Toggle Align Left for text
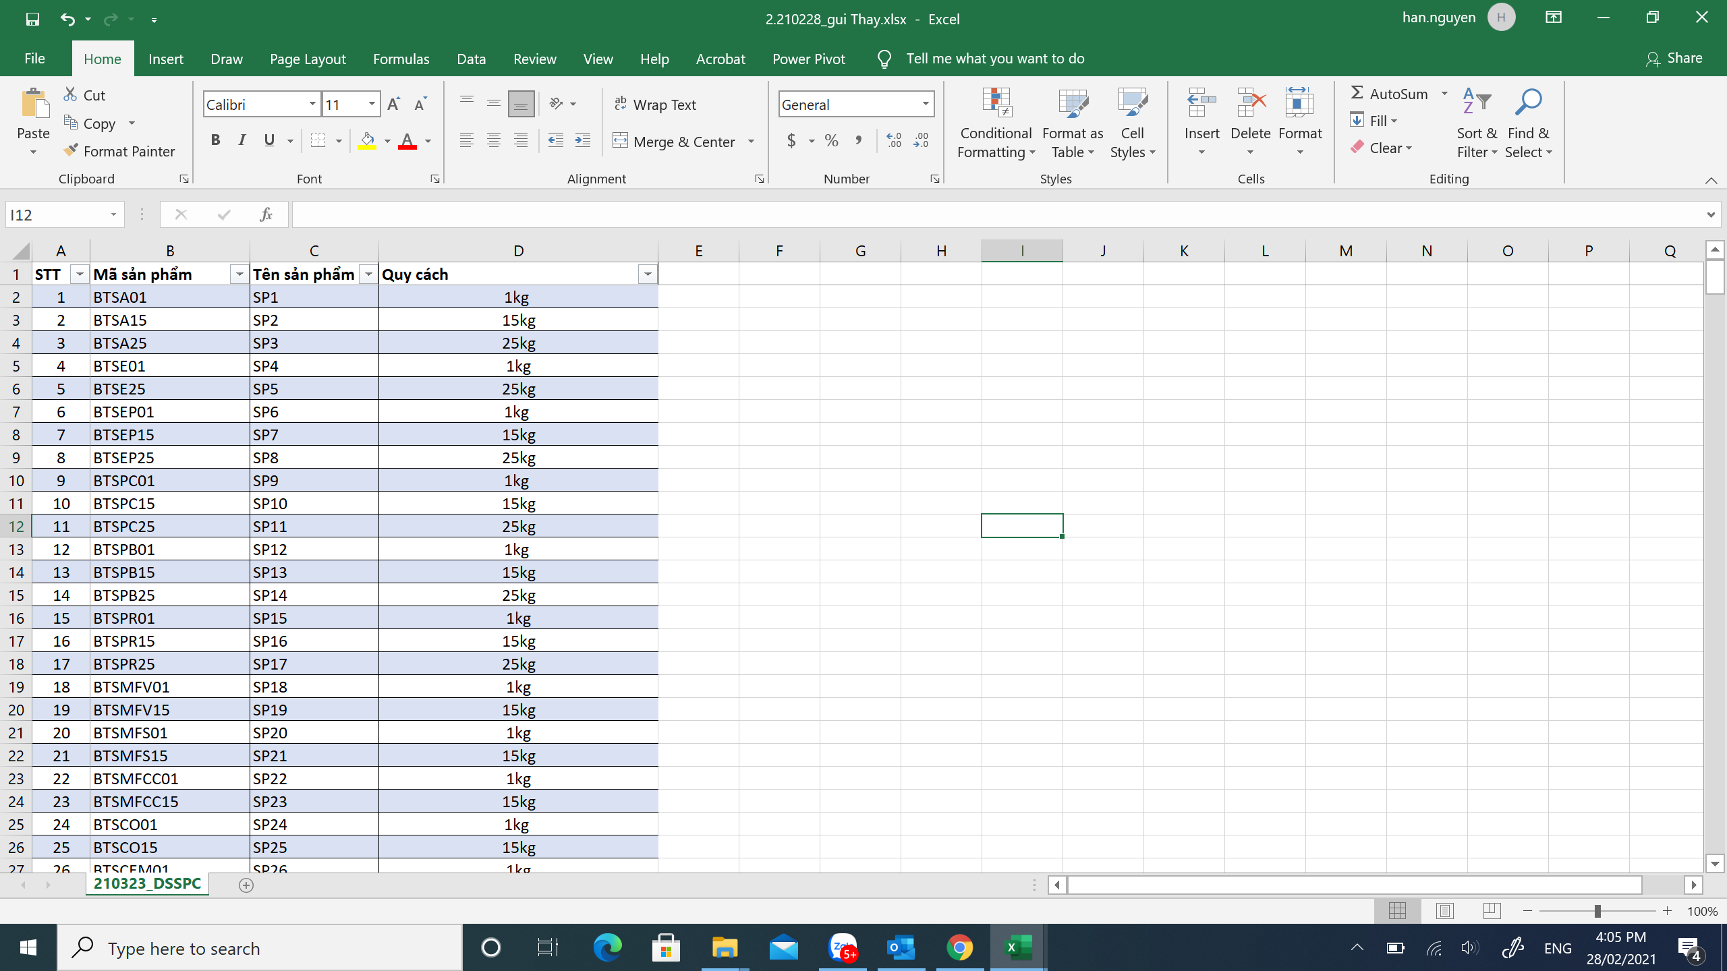Image resolution: width=1727 pixels, height=971 pixels. (466, 140)
